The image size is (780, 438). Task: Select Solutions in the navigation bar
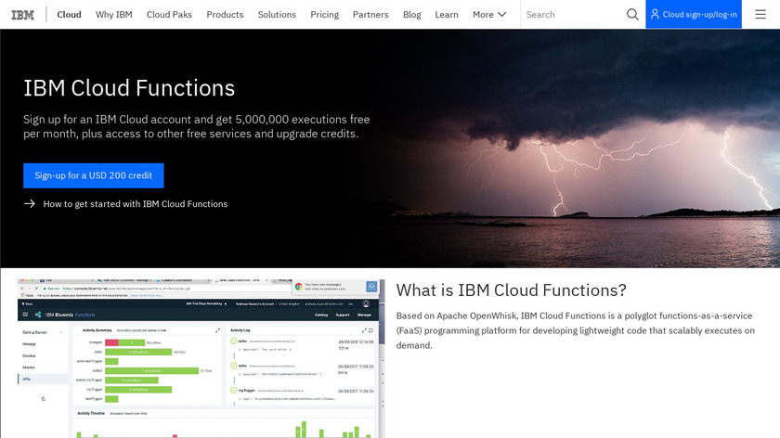277,15
